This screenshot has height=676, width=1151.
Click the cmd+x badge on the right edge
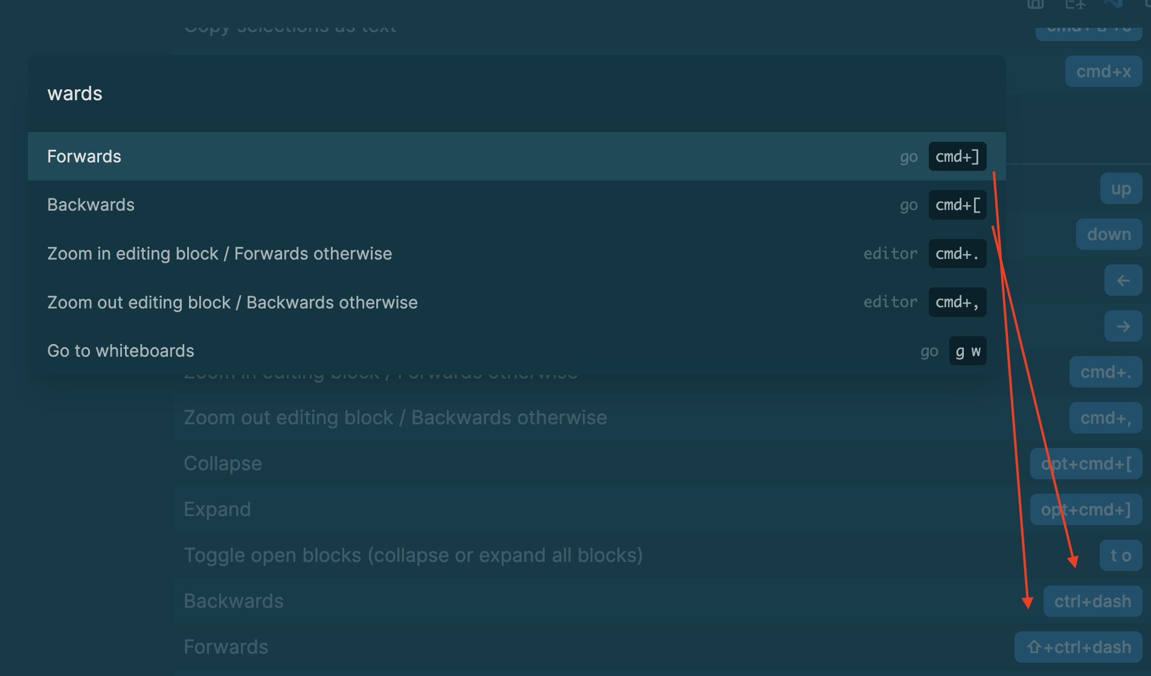coord(1103,71)
